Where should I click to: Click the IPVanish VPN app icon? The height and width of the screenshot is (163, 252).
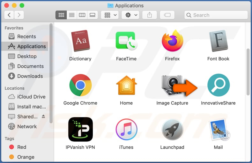(80, 129)
